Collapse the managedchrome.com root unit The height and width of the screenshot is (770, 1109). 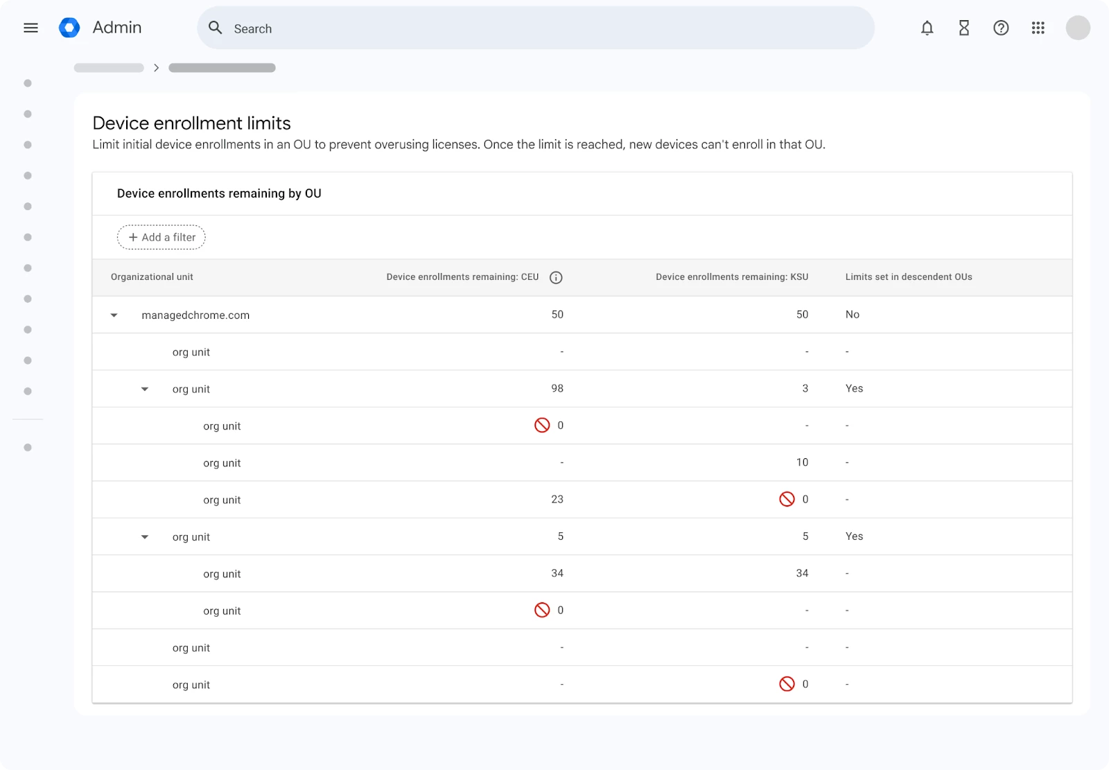point(114,315)
